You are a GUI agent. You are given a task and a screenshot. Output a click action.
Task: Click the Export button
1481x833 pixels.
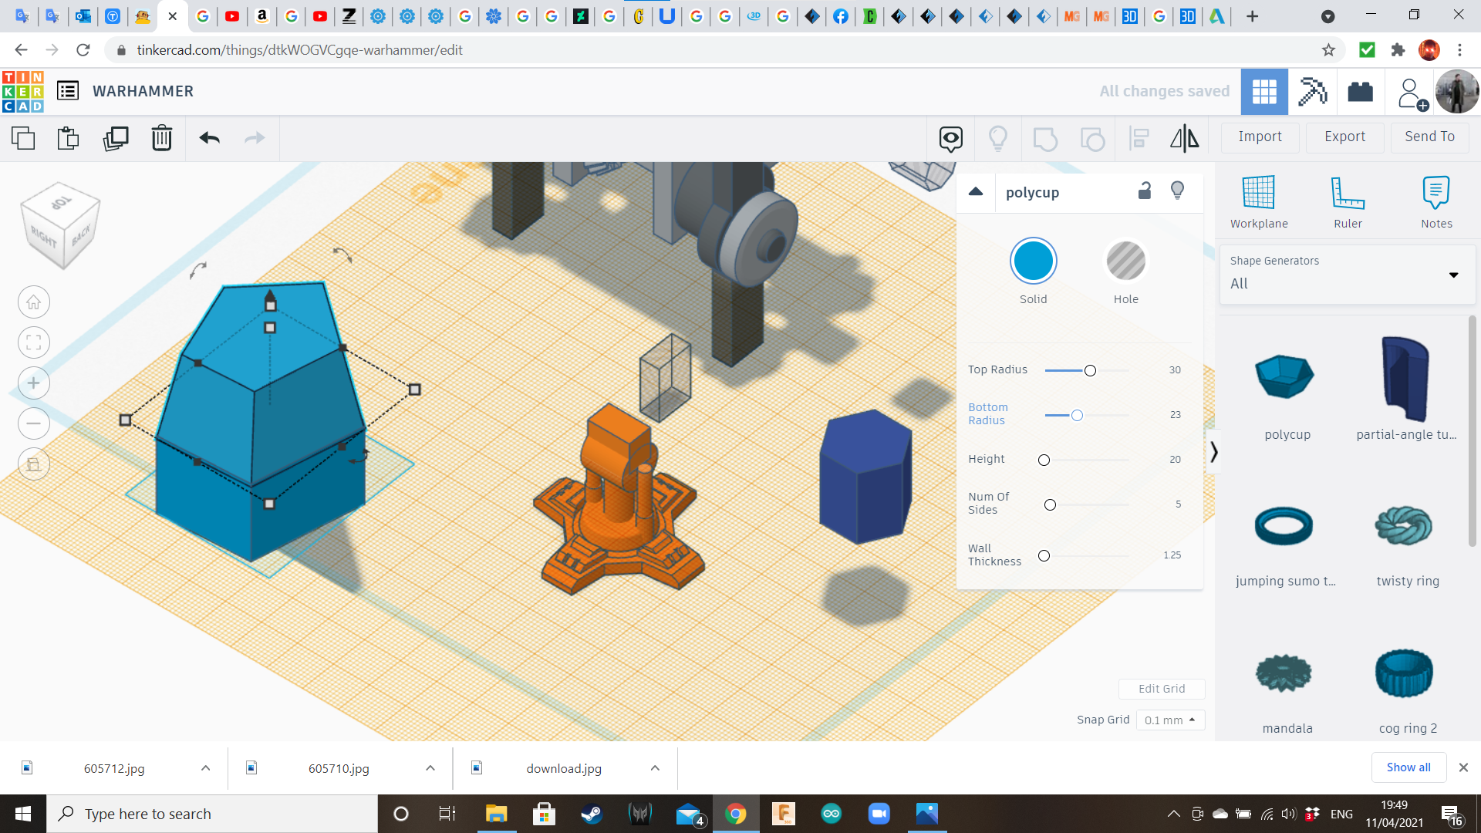(x=1344, y=137)
